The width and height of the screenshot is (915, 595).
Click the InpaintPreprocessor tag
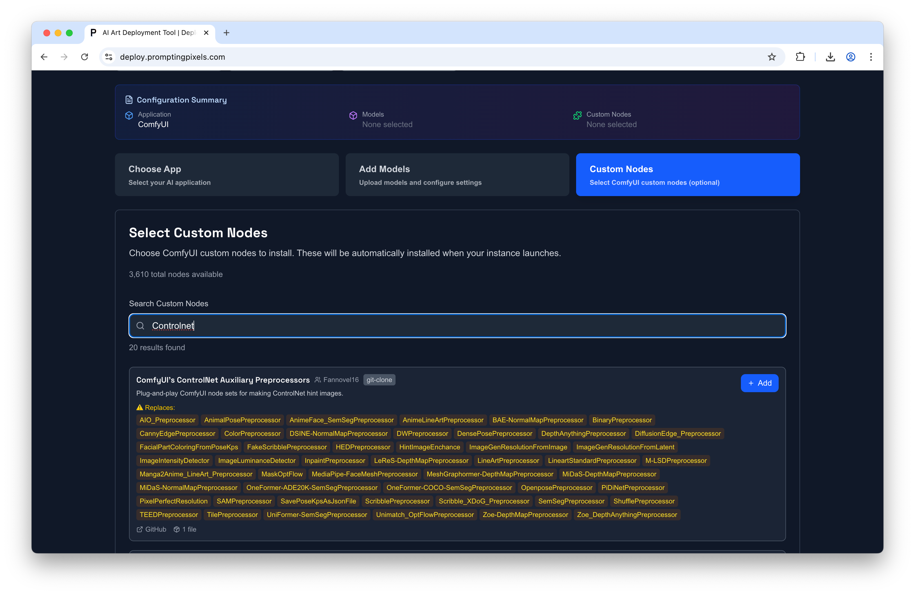pos(335,460)
